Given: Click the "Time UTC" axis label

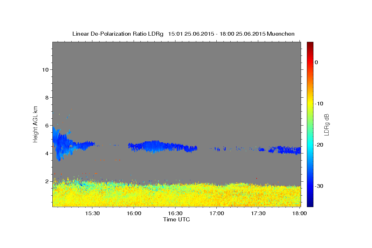Looking at the screenshot, I should point(176,219).
